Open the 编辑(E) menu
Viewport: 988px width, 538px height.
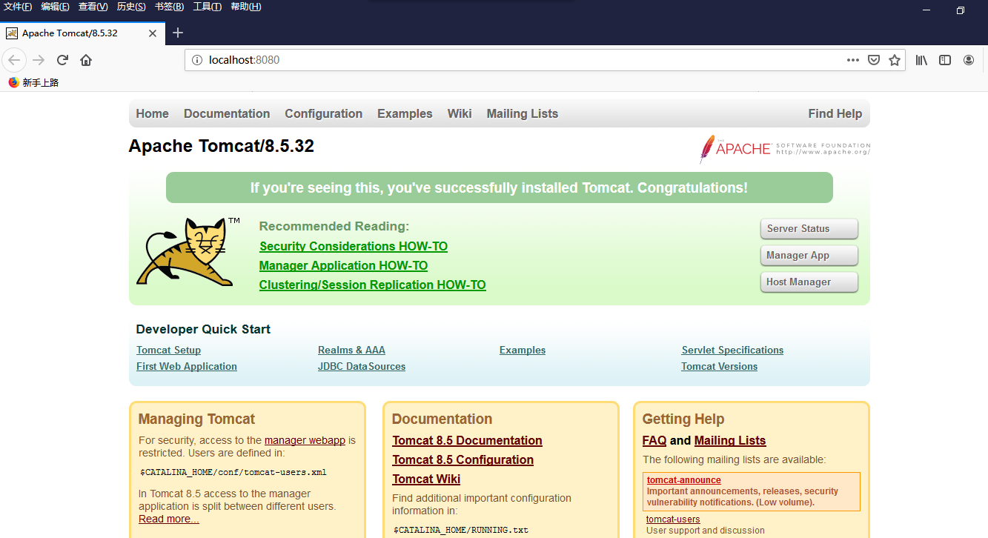55,7
